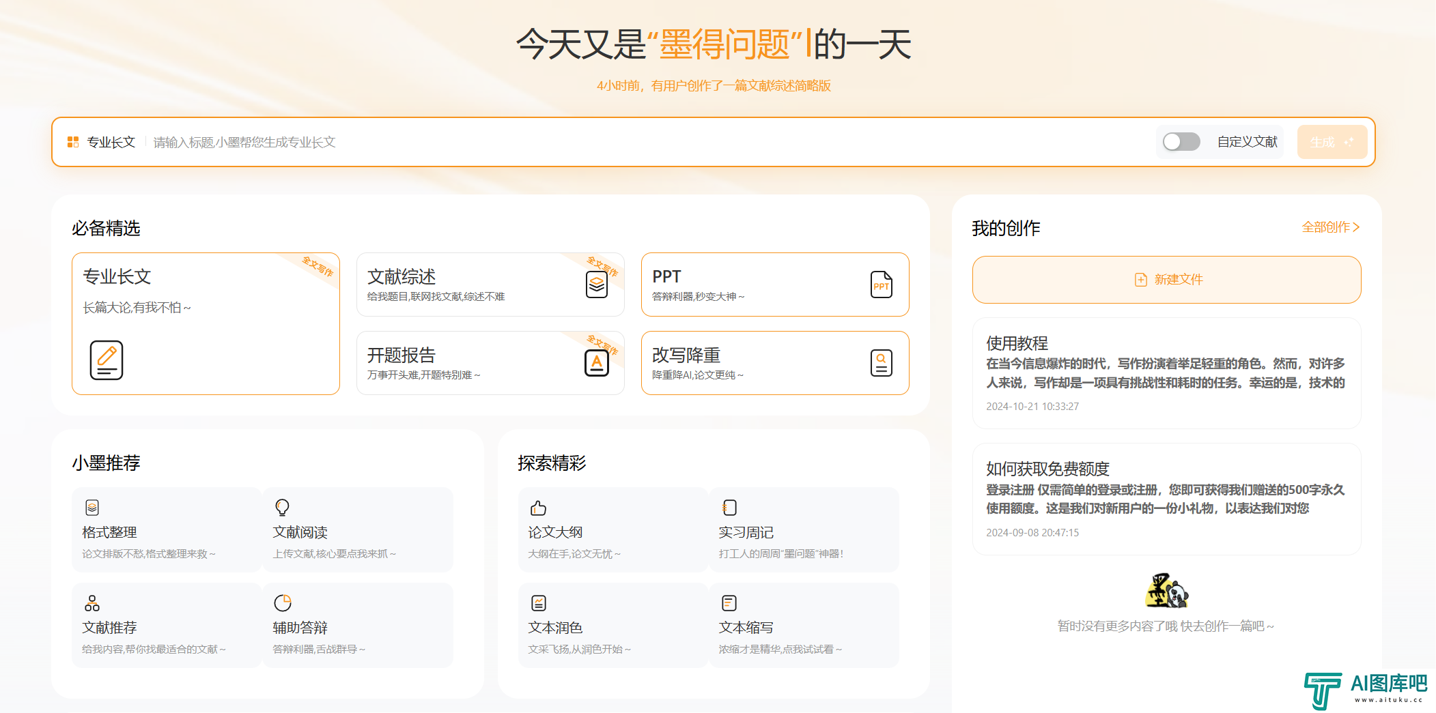Click 万事开头难,开题特别难 description

[x=423, y=375]
